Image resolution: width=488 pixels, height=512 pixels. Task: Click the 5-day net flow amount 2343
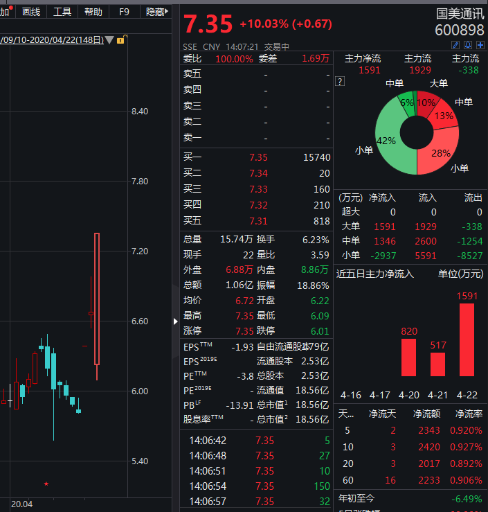(429, 430)
